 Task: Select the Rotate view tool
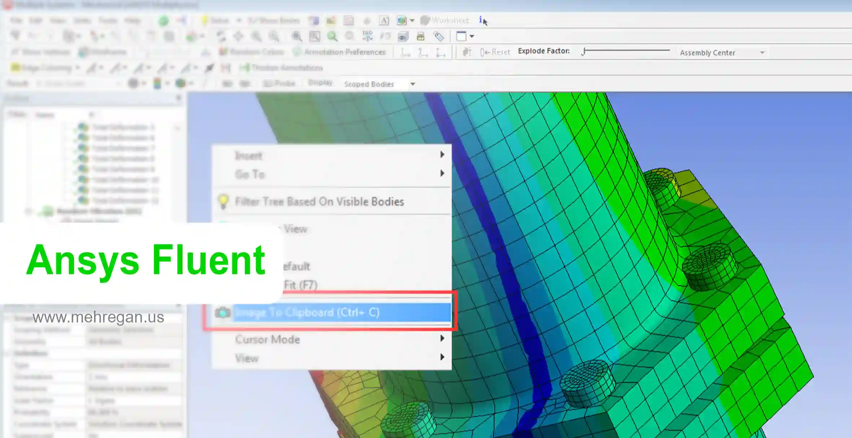point(221,36)
